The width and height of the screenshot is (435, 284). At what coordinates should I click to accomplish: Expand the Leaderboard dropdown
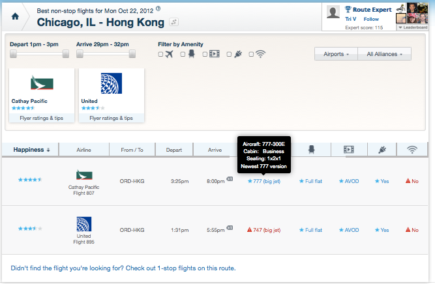tap(412, 27)
